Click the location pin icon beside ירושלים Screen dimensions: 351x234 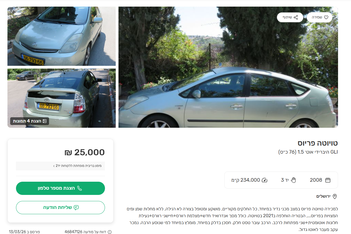[335, 197]
